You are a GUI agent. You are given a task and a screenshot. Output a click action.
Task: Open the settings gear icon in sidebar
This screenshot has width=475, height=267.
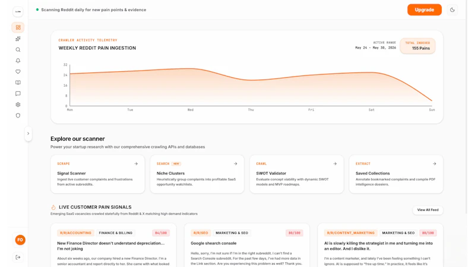pos(18,104)
